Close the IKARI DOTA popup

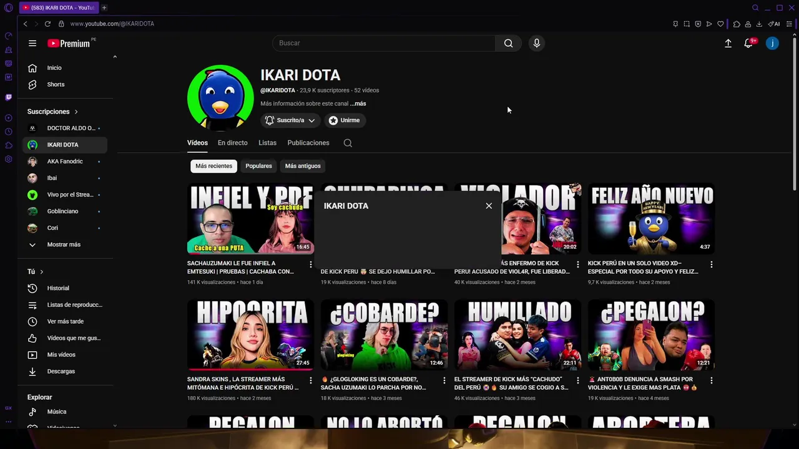click(x=489, y=206)
